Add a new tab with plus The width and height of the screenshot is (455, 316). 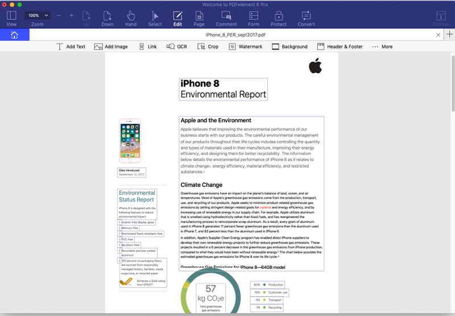point(449,34)
